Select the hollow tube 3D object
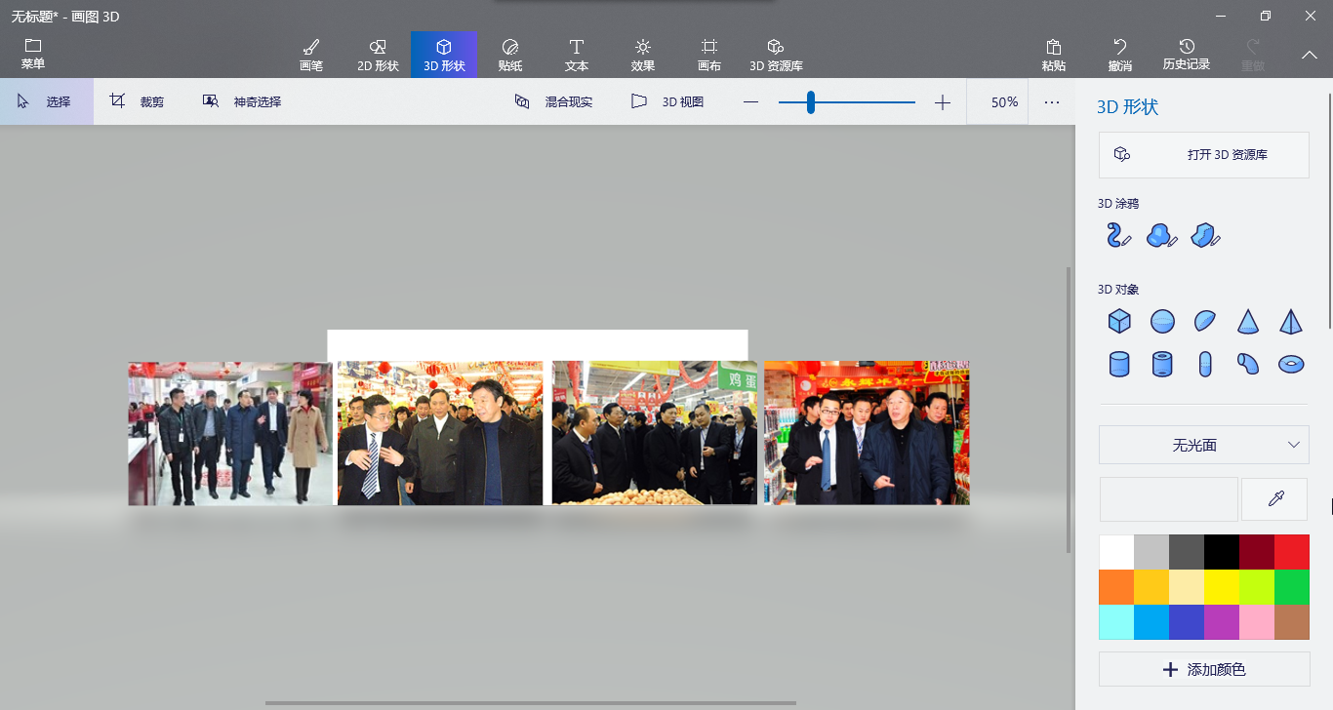Screen dimensions: 1333x710 [1162, 364]
